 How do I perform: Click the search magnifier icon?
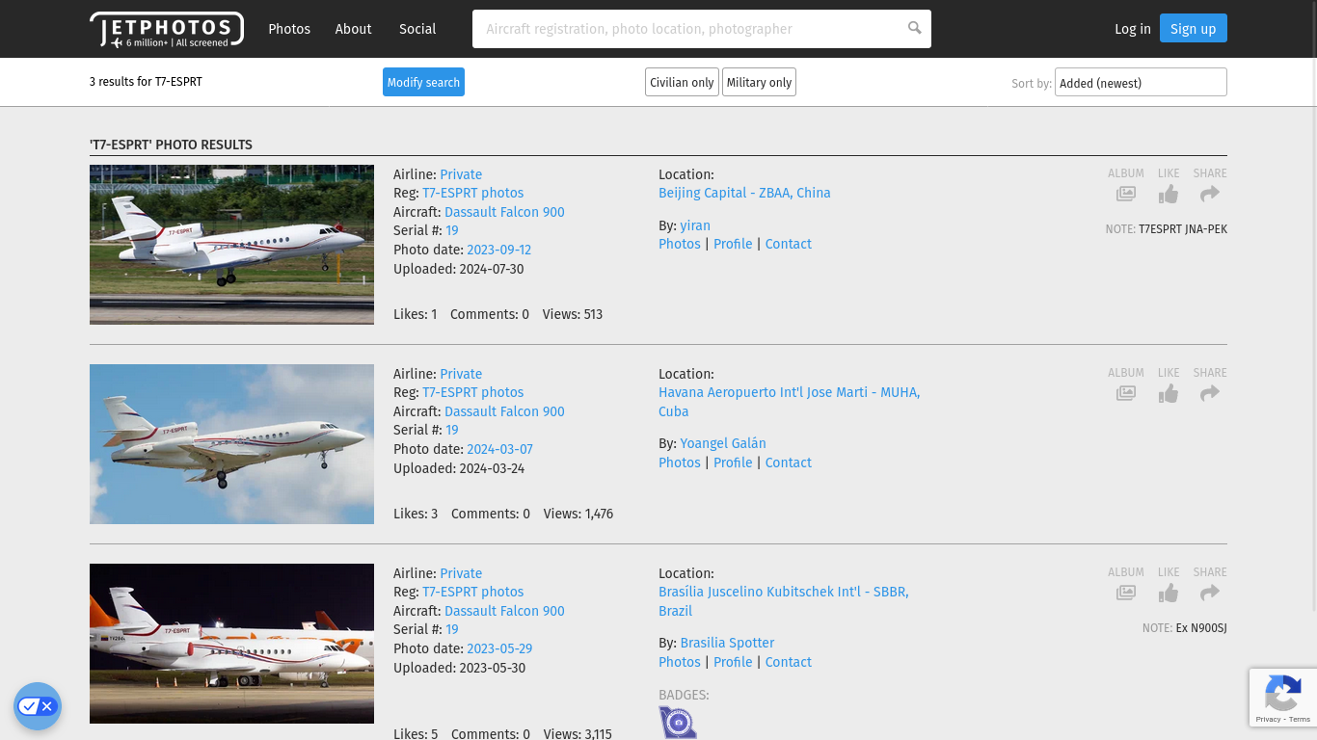pos(914,28)
